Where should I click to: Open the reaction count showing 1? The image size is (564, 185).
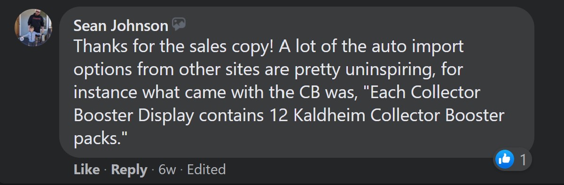[523, 160]
